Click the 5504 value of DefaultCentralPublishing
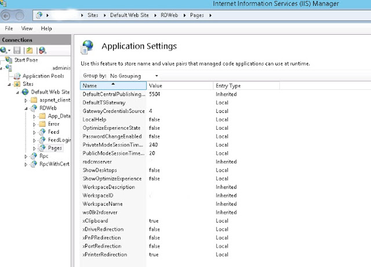The height and width of the screenshot is (267, 371). pos(155,94)
